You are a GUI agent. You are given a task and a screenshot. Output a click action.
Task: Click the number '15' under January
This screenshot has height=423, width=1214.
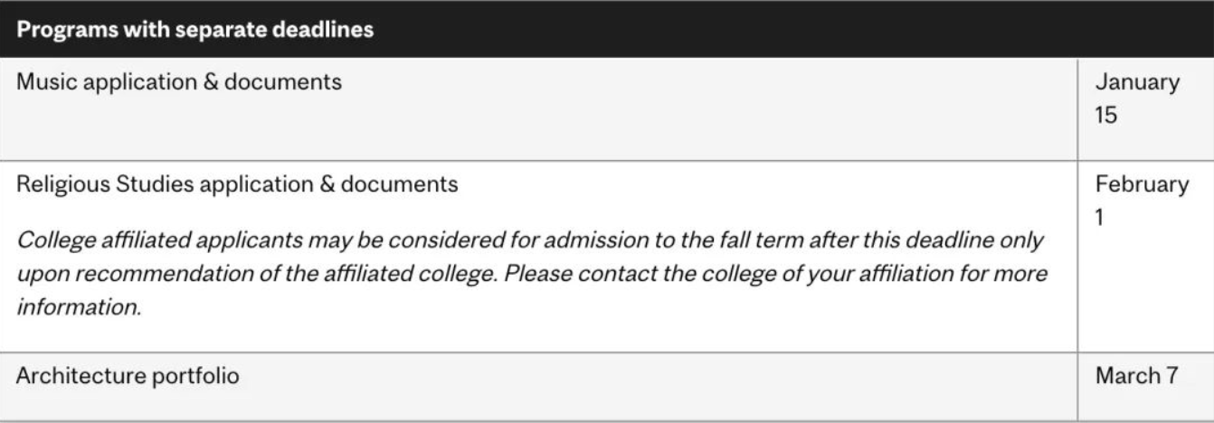point(1106,116)
